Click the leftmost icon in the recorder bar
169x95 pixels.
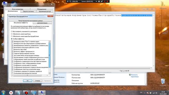coord(68,1)
